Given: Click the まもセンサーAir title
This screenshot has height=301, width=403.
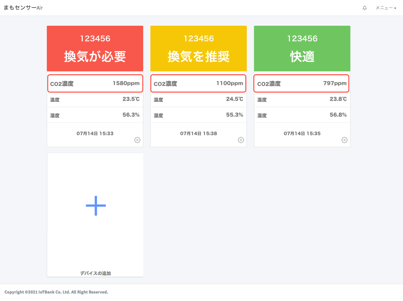Looking at the screenshot, I should coord(23,8).
